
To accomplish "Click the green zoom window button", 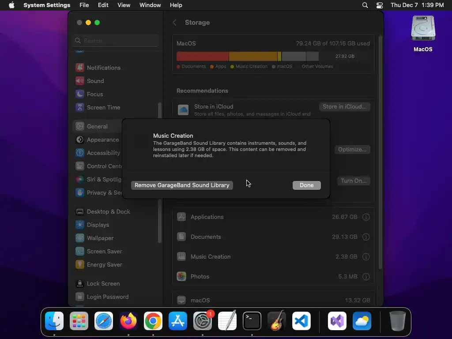I will (97, 23).
